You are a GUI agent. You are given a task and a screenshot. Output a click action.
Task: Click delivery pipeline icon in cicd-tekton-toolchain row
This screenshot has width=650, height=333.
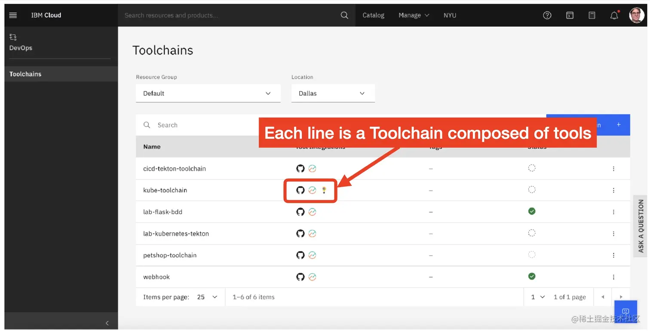(313, 168)
